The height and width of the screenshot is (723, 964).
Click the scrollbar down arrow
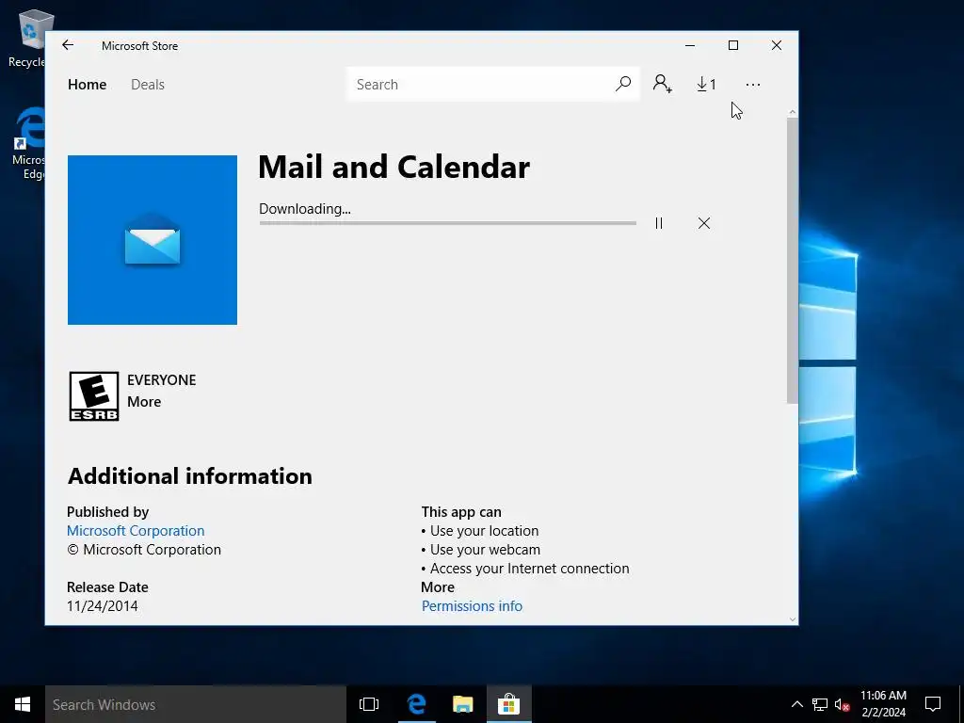tap(792, 619)
